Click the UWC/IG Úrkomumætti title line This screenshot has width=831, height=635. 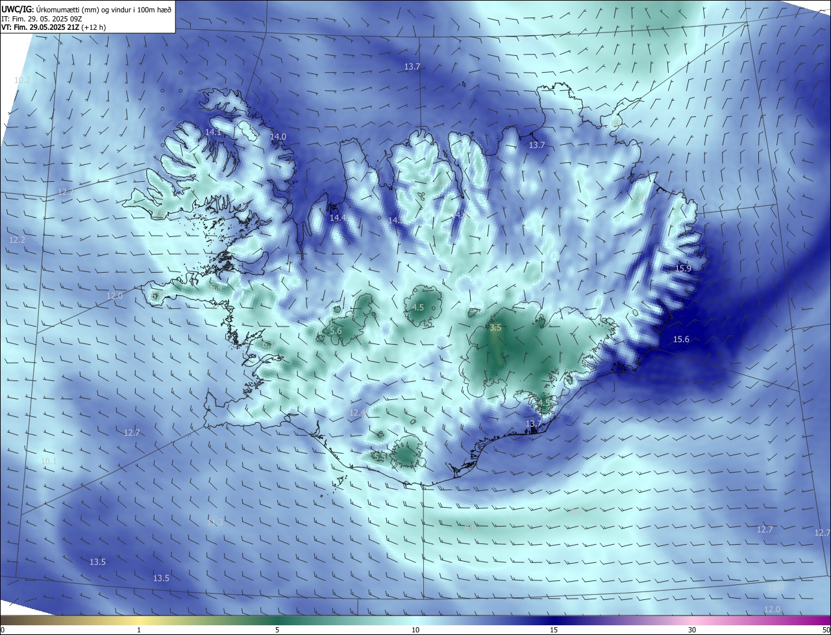(x=86, y=8)
